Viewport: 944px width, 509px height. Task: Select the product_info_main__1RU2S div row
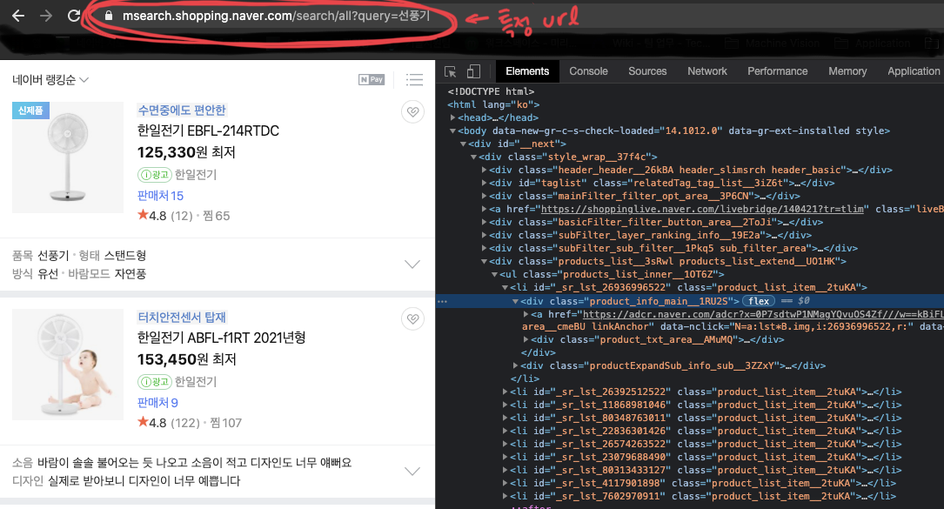point(690,301)
